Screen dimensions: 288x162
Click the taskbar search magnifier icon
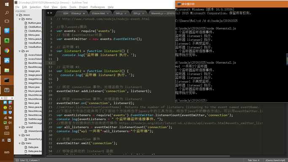point(7,13)
